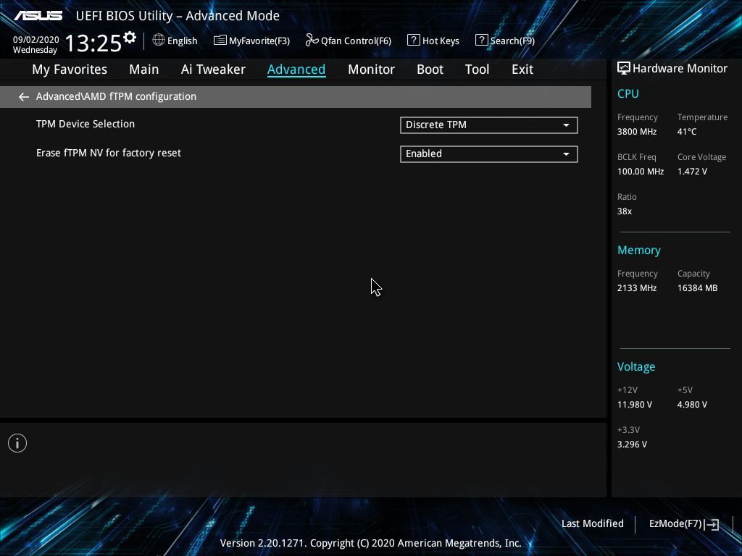The width and height of the screenshot is (742, 556).
Task: Click the memory frequency 2133 MHz
Action: click(x=637, y=288)
